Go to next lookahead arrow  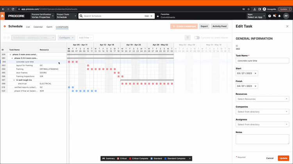point(9,38)
